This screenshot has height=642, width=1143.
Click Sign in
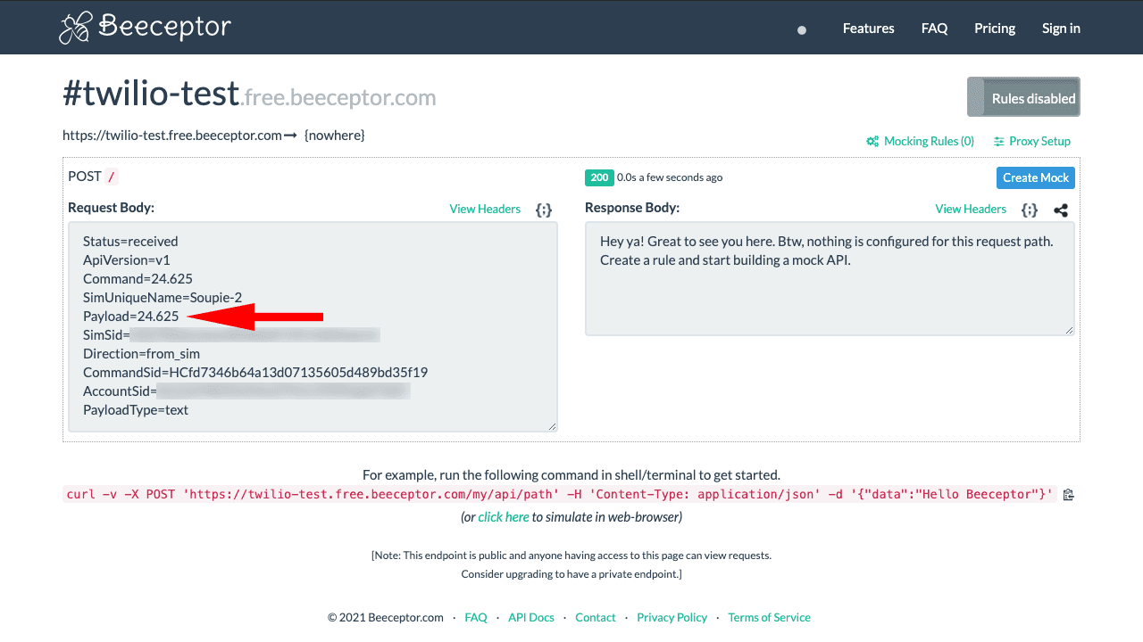pyautogui.click(x=1061, y=28)
